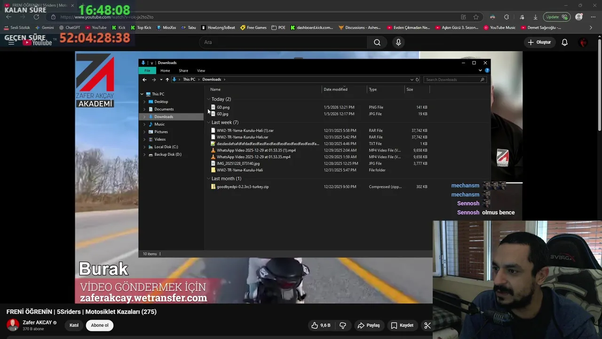602x339 pixels.
Task: Open the YouTube account avatar menu
Action: 584,42
